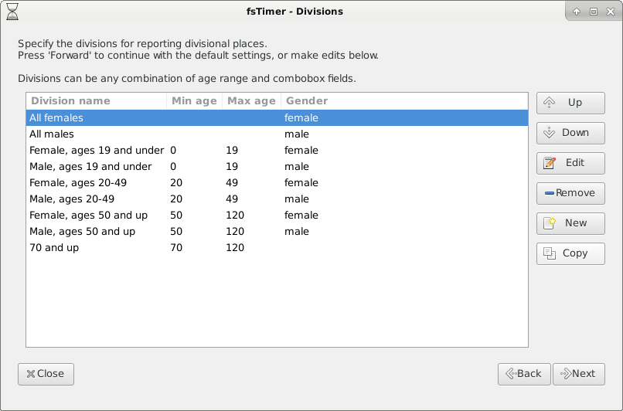The image size is (623, 411).
Task: Click gender 'female' in 'Female, ages 20-49' row
Action: 301,183
